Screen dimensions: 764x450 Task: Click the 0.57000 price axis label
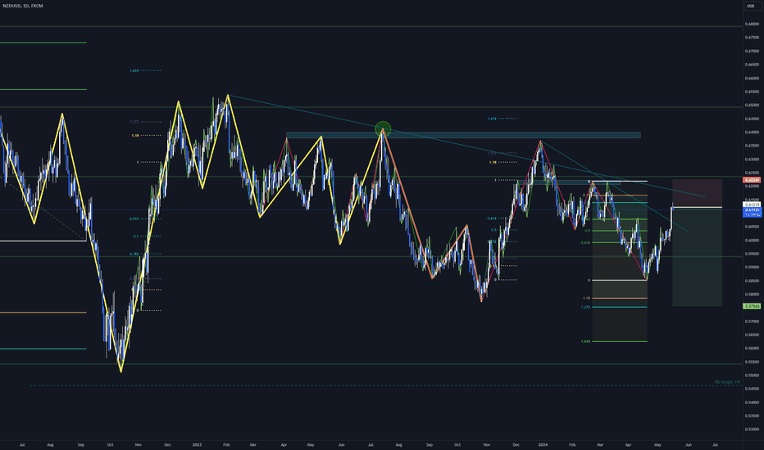(x=752, y=322)
